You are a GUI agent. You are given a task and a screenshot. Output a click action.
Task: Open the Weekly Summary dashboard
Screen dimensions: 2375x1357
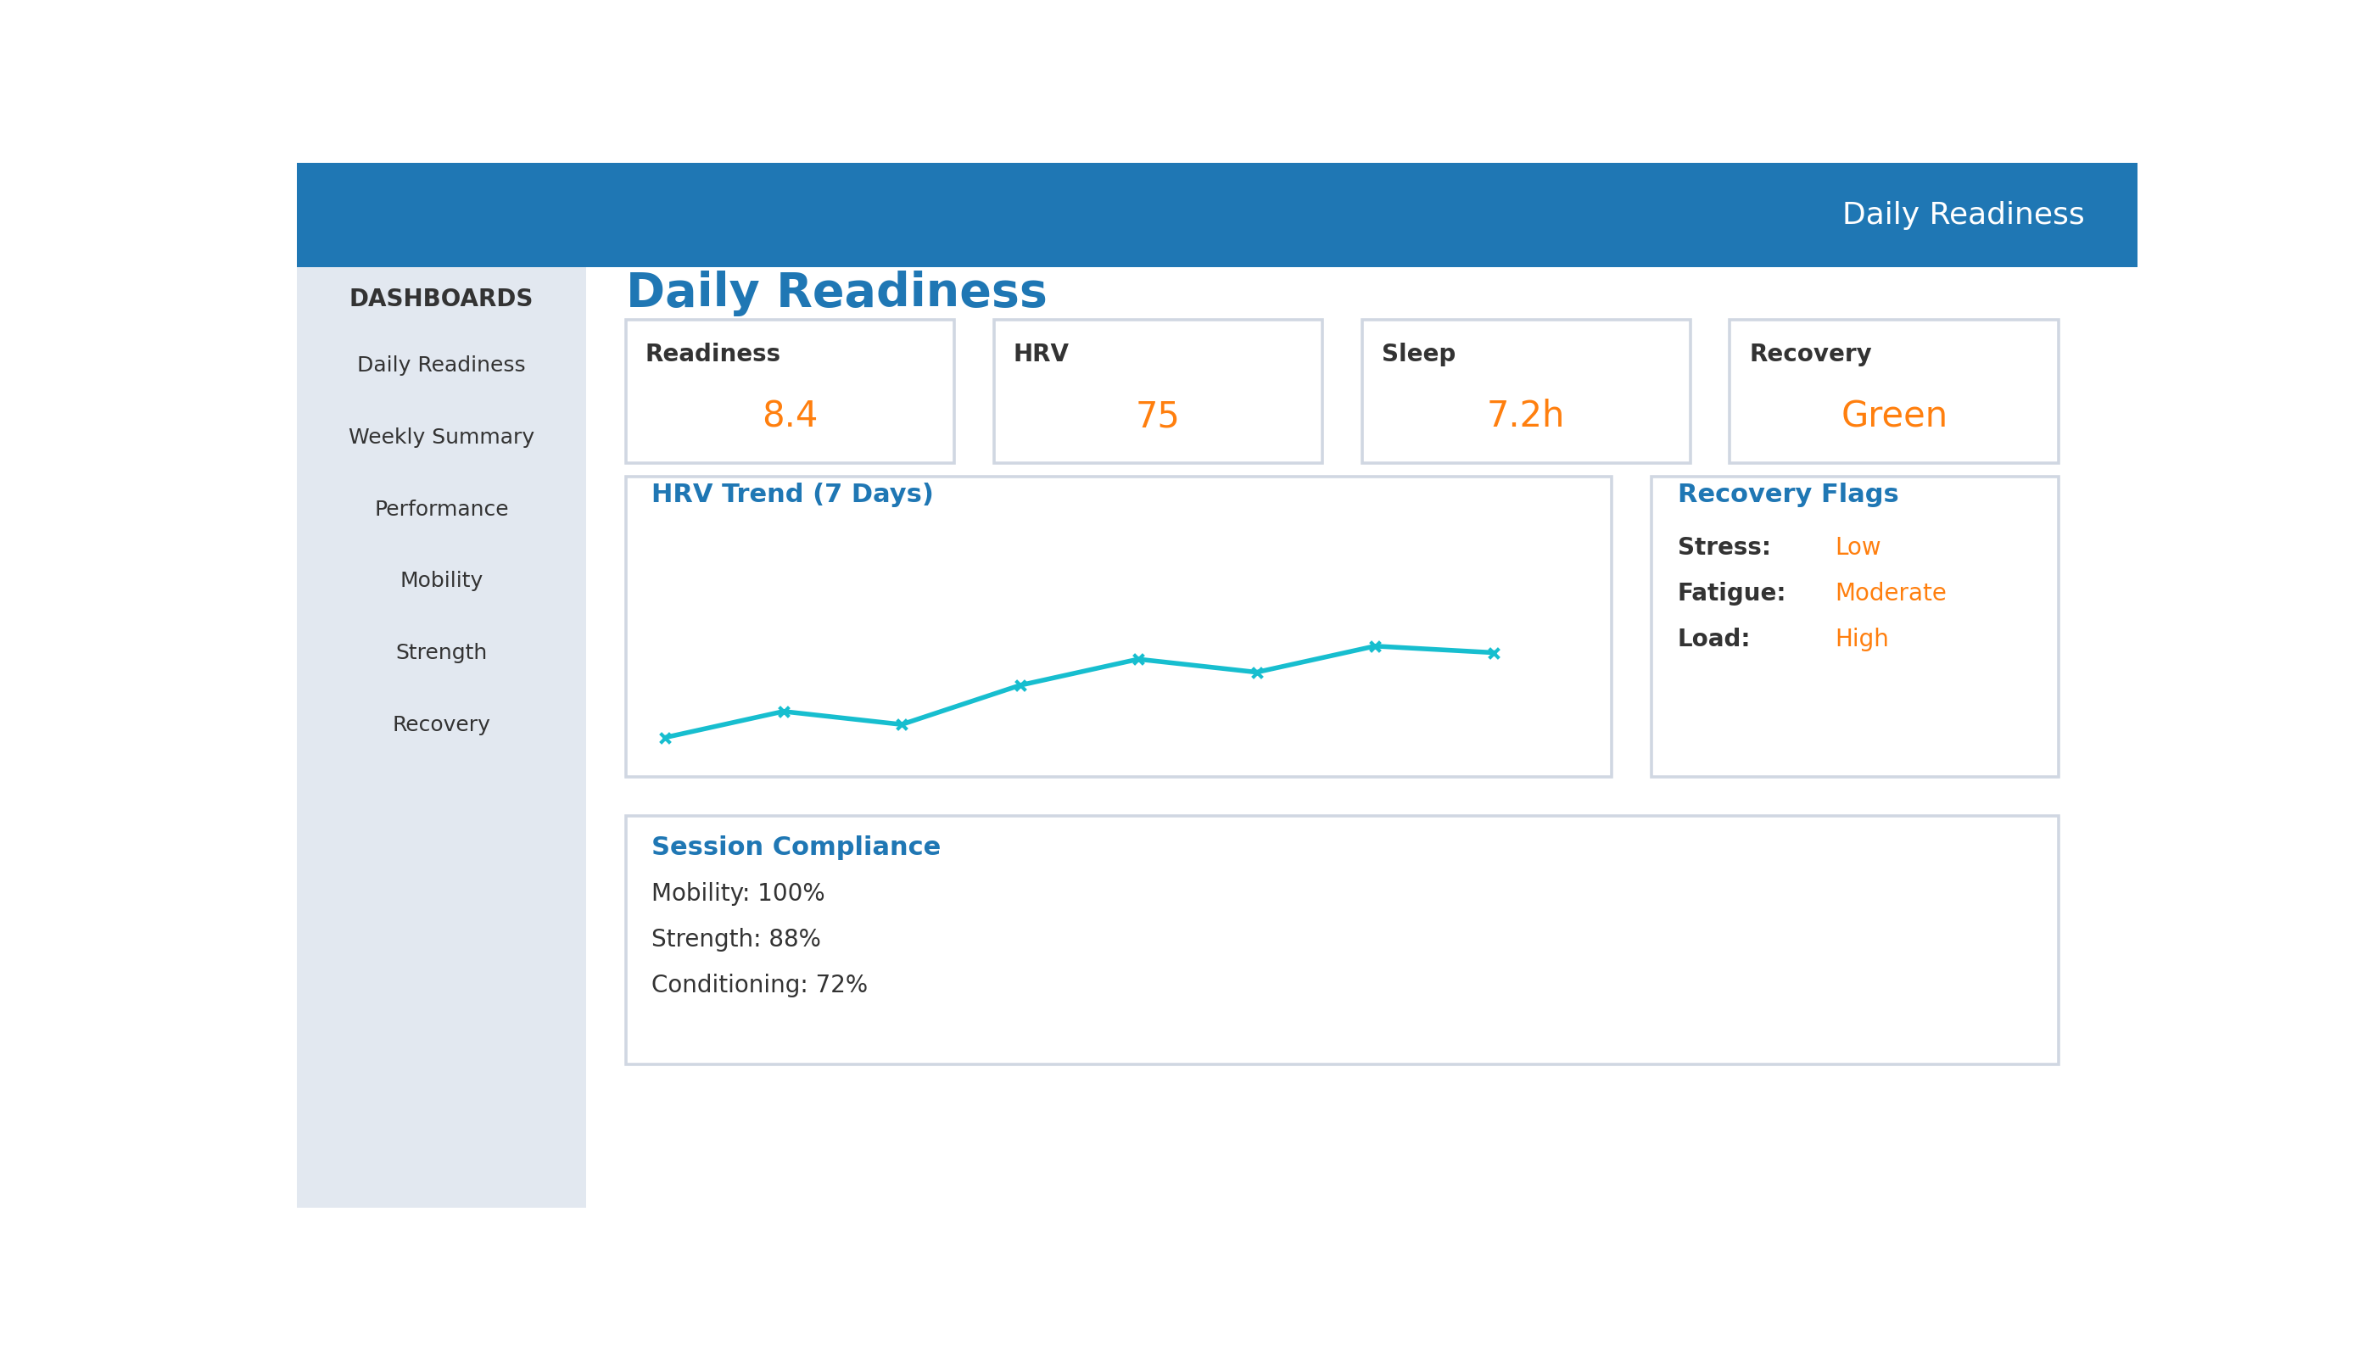point(440,435)
